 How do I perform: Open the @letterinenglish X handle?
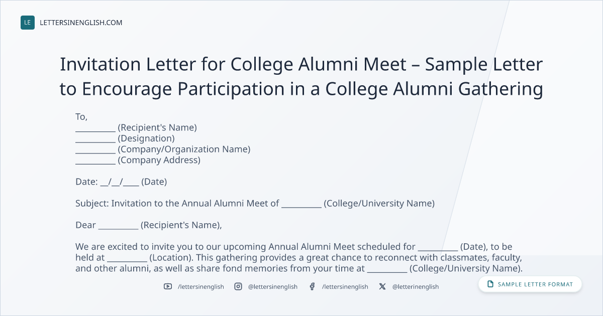(416, 286)
